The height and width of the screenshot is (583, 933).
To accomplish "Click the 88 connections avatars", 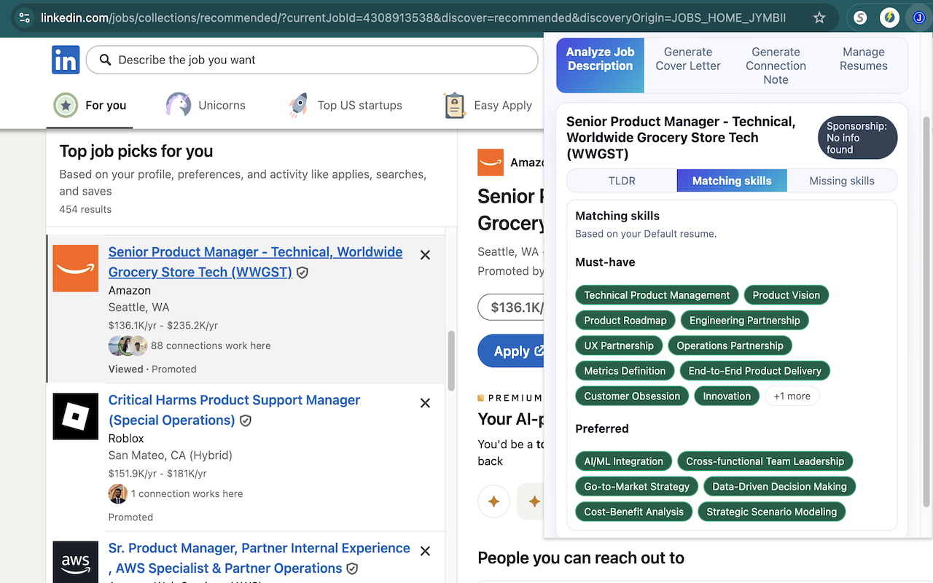I will 128,345.
